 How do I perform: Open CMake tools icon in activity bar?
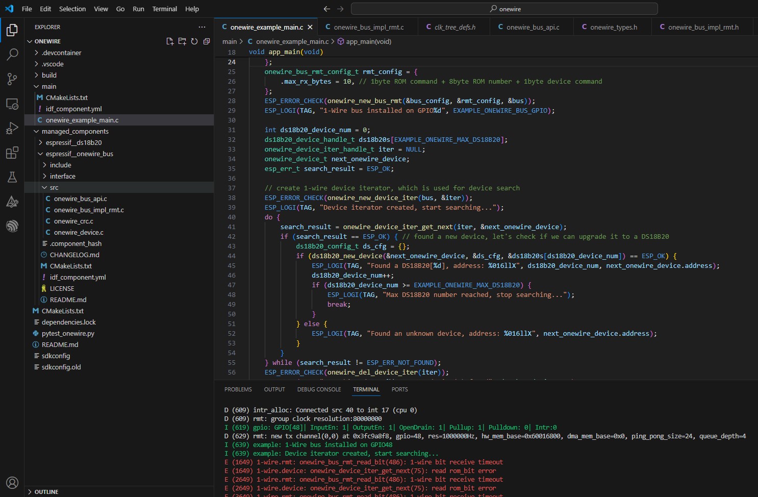tap(12, 202)
